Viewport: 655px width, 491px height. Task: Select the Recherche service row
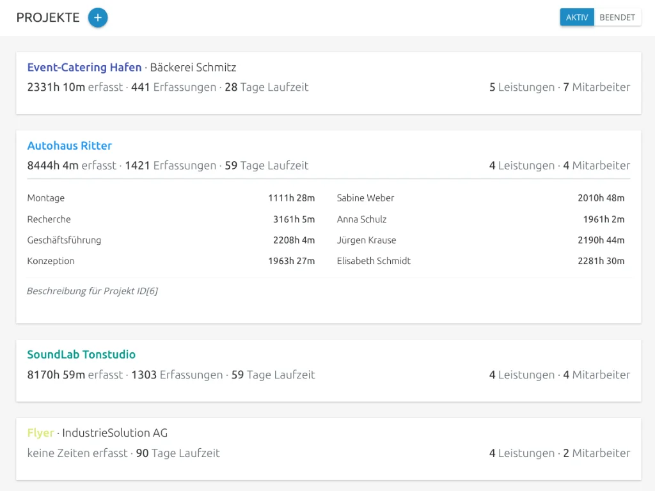[171, 219]
